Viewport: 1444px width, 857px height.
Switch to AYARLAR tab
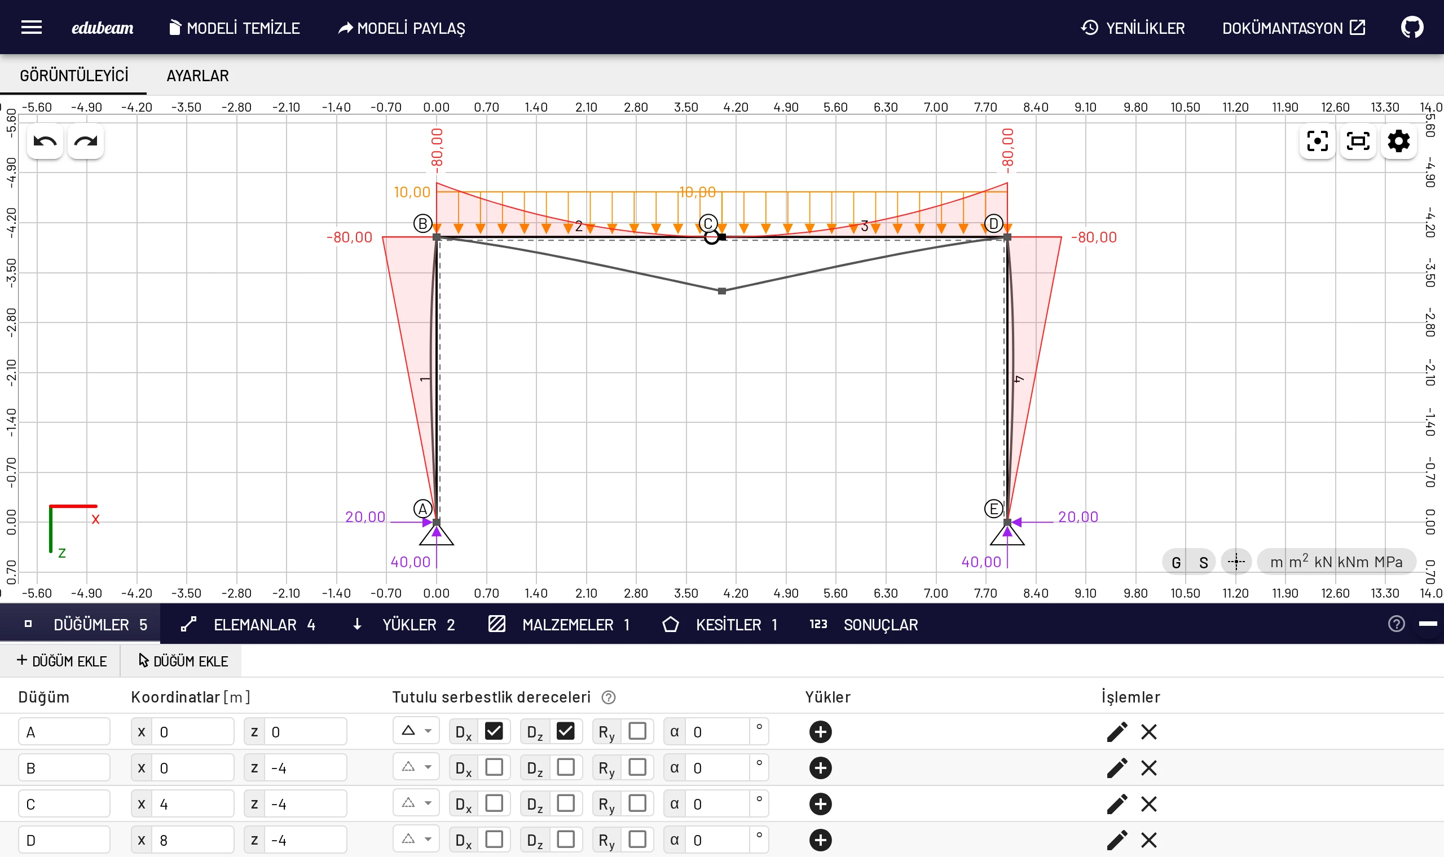(x=197, y=76)
